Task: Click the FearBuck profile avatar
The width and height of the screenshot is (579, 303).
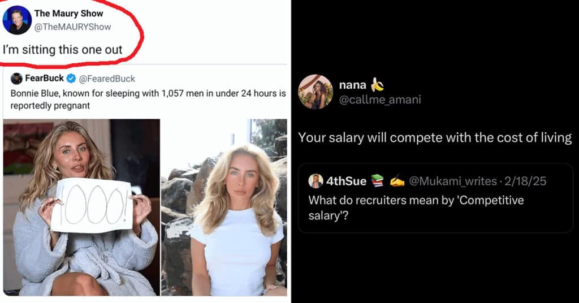Action: [x=16, y=79]
